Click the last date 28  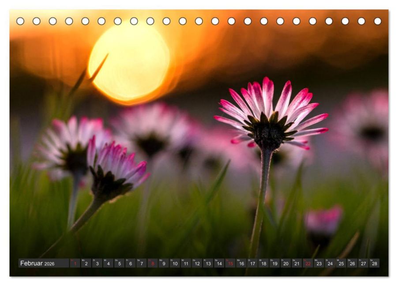375,263
